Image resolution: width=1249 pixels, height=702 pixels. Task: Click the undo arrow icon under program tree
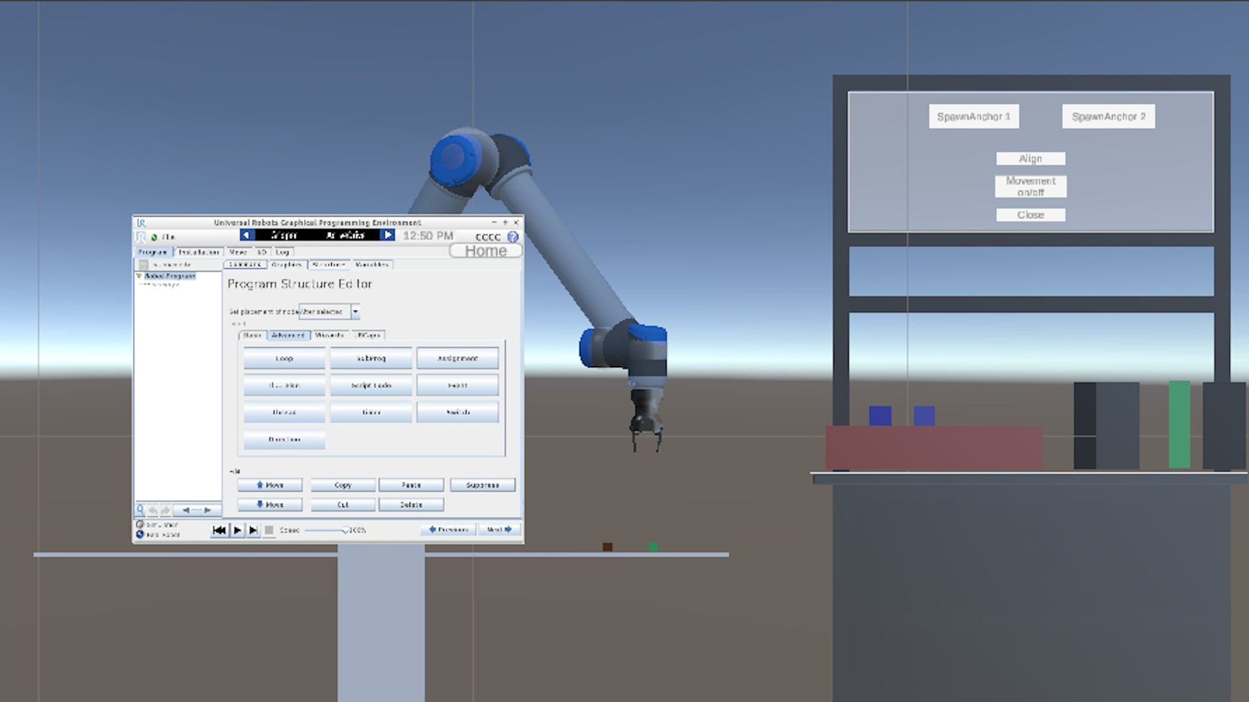pyautogui.click(x=153, y=511)
